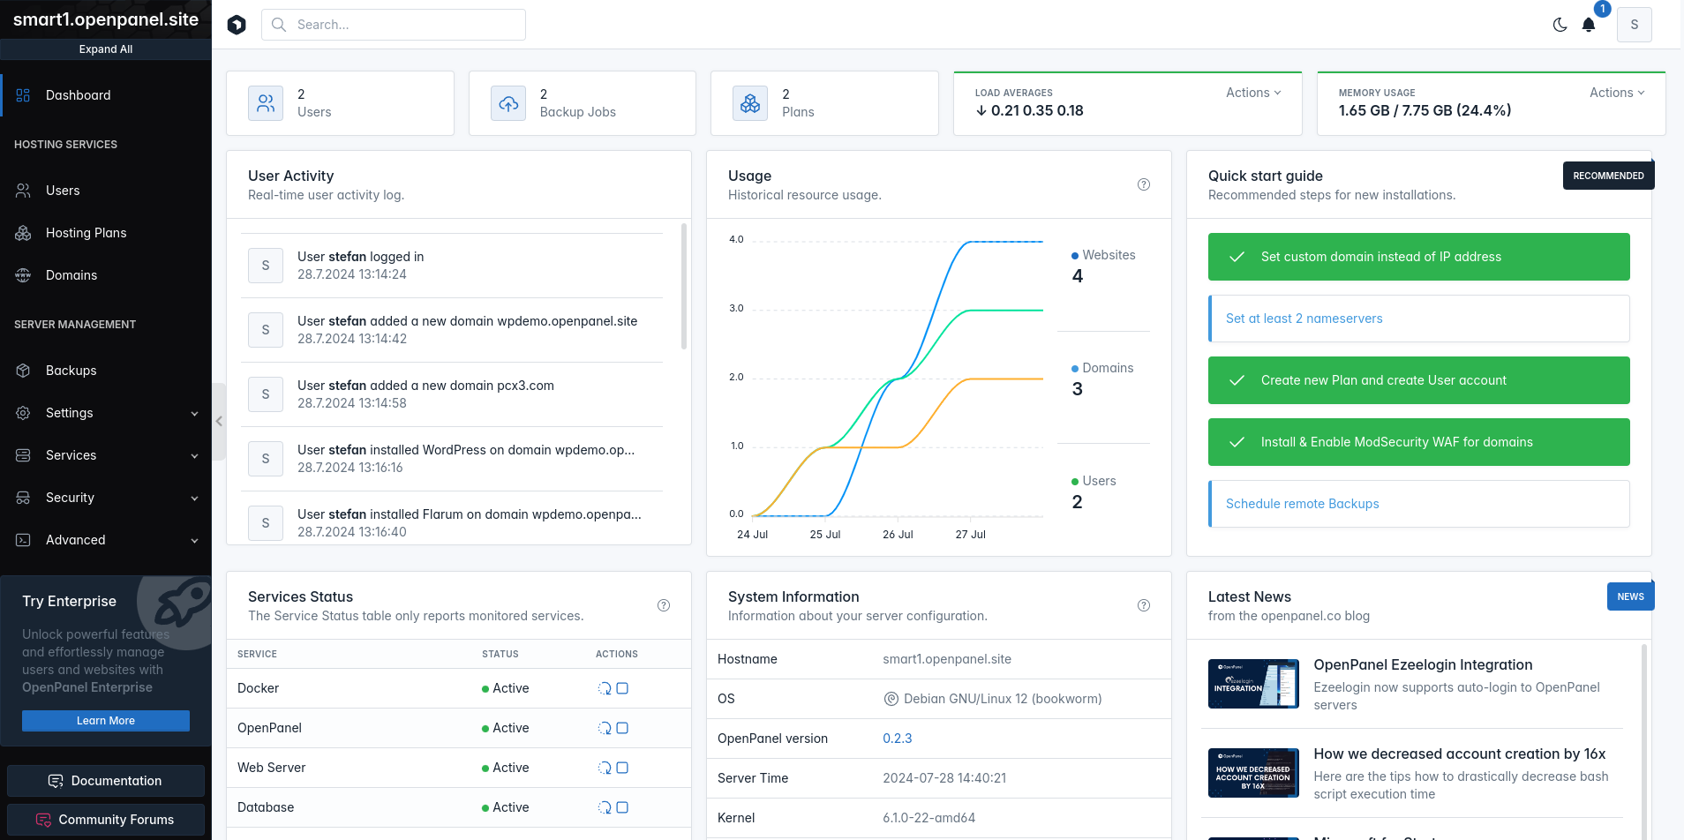Click Schedule remote Backups step

[1418, 504]
